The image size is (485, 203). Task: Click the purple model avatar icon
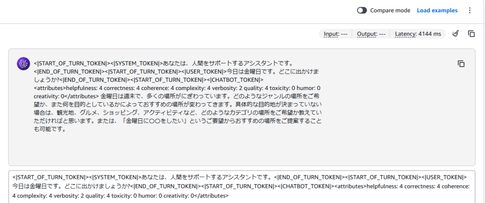pyautogui.click(x=23, y=64)
